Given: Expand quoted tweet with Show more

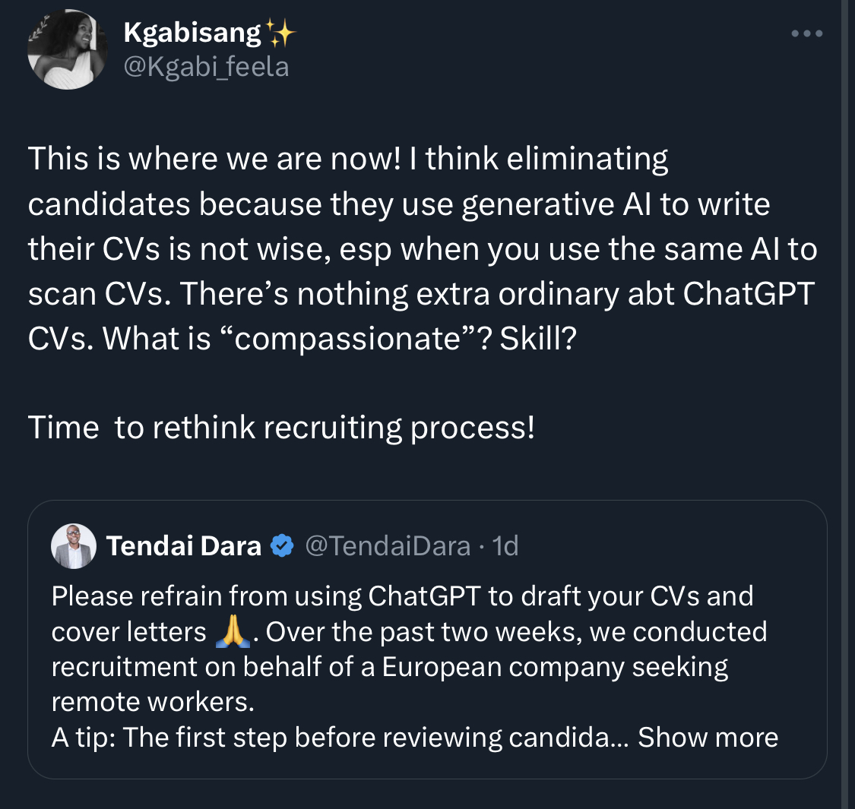Looking at the screenshot, I should [708, 737].
